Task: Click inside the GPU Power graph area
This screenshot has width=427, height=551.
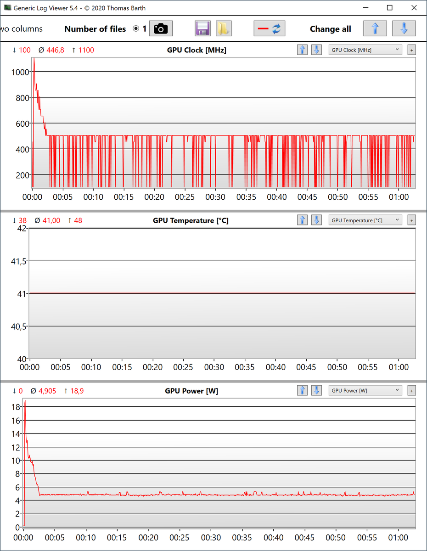Action: (x=219, y=464)
